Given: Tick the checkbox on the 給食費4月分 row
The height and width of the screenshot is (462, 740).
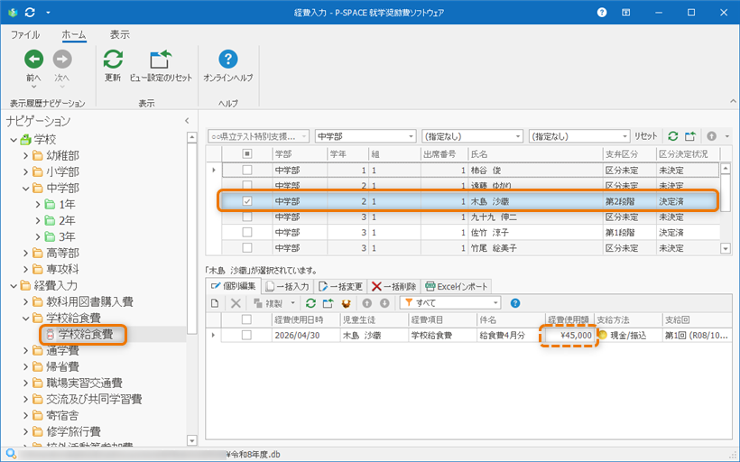Looking at the screenshot, I should (246, 335).
